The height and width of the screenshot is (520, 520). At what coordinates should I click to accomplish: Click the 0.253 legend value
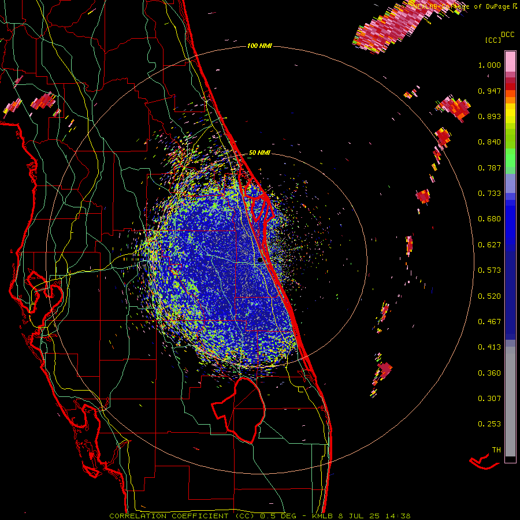489,424
